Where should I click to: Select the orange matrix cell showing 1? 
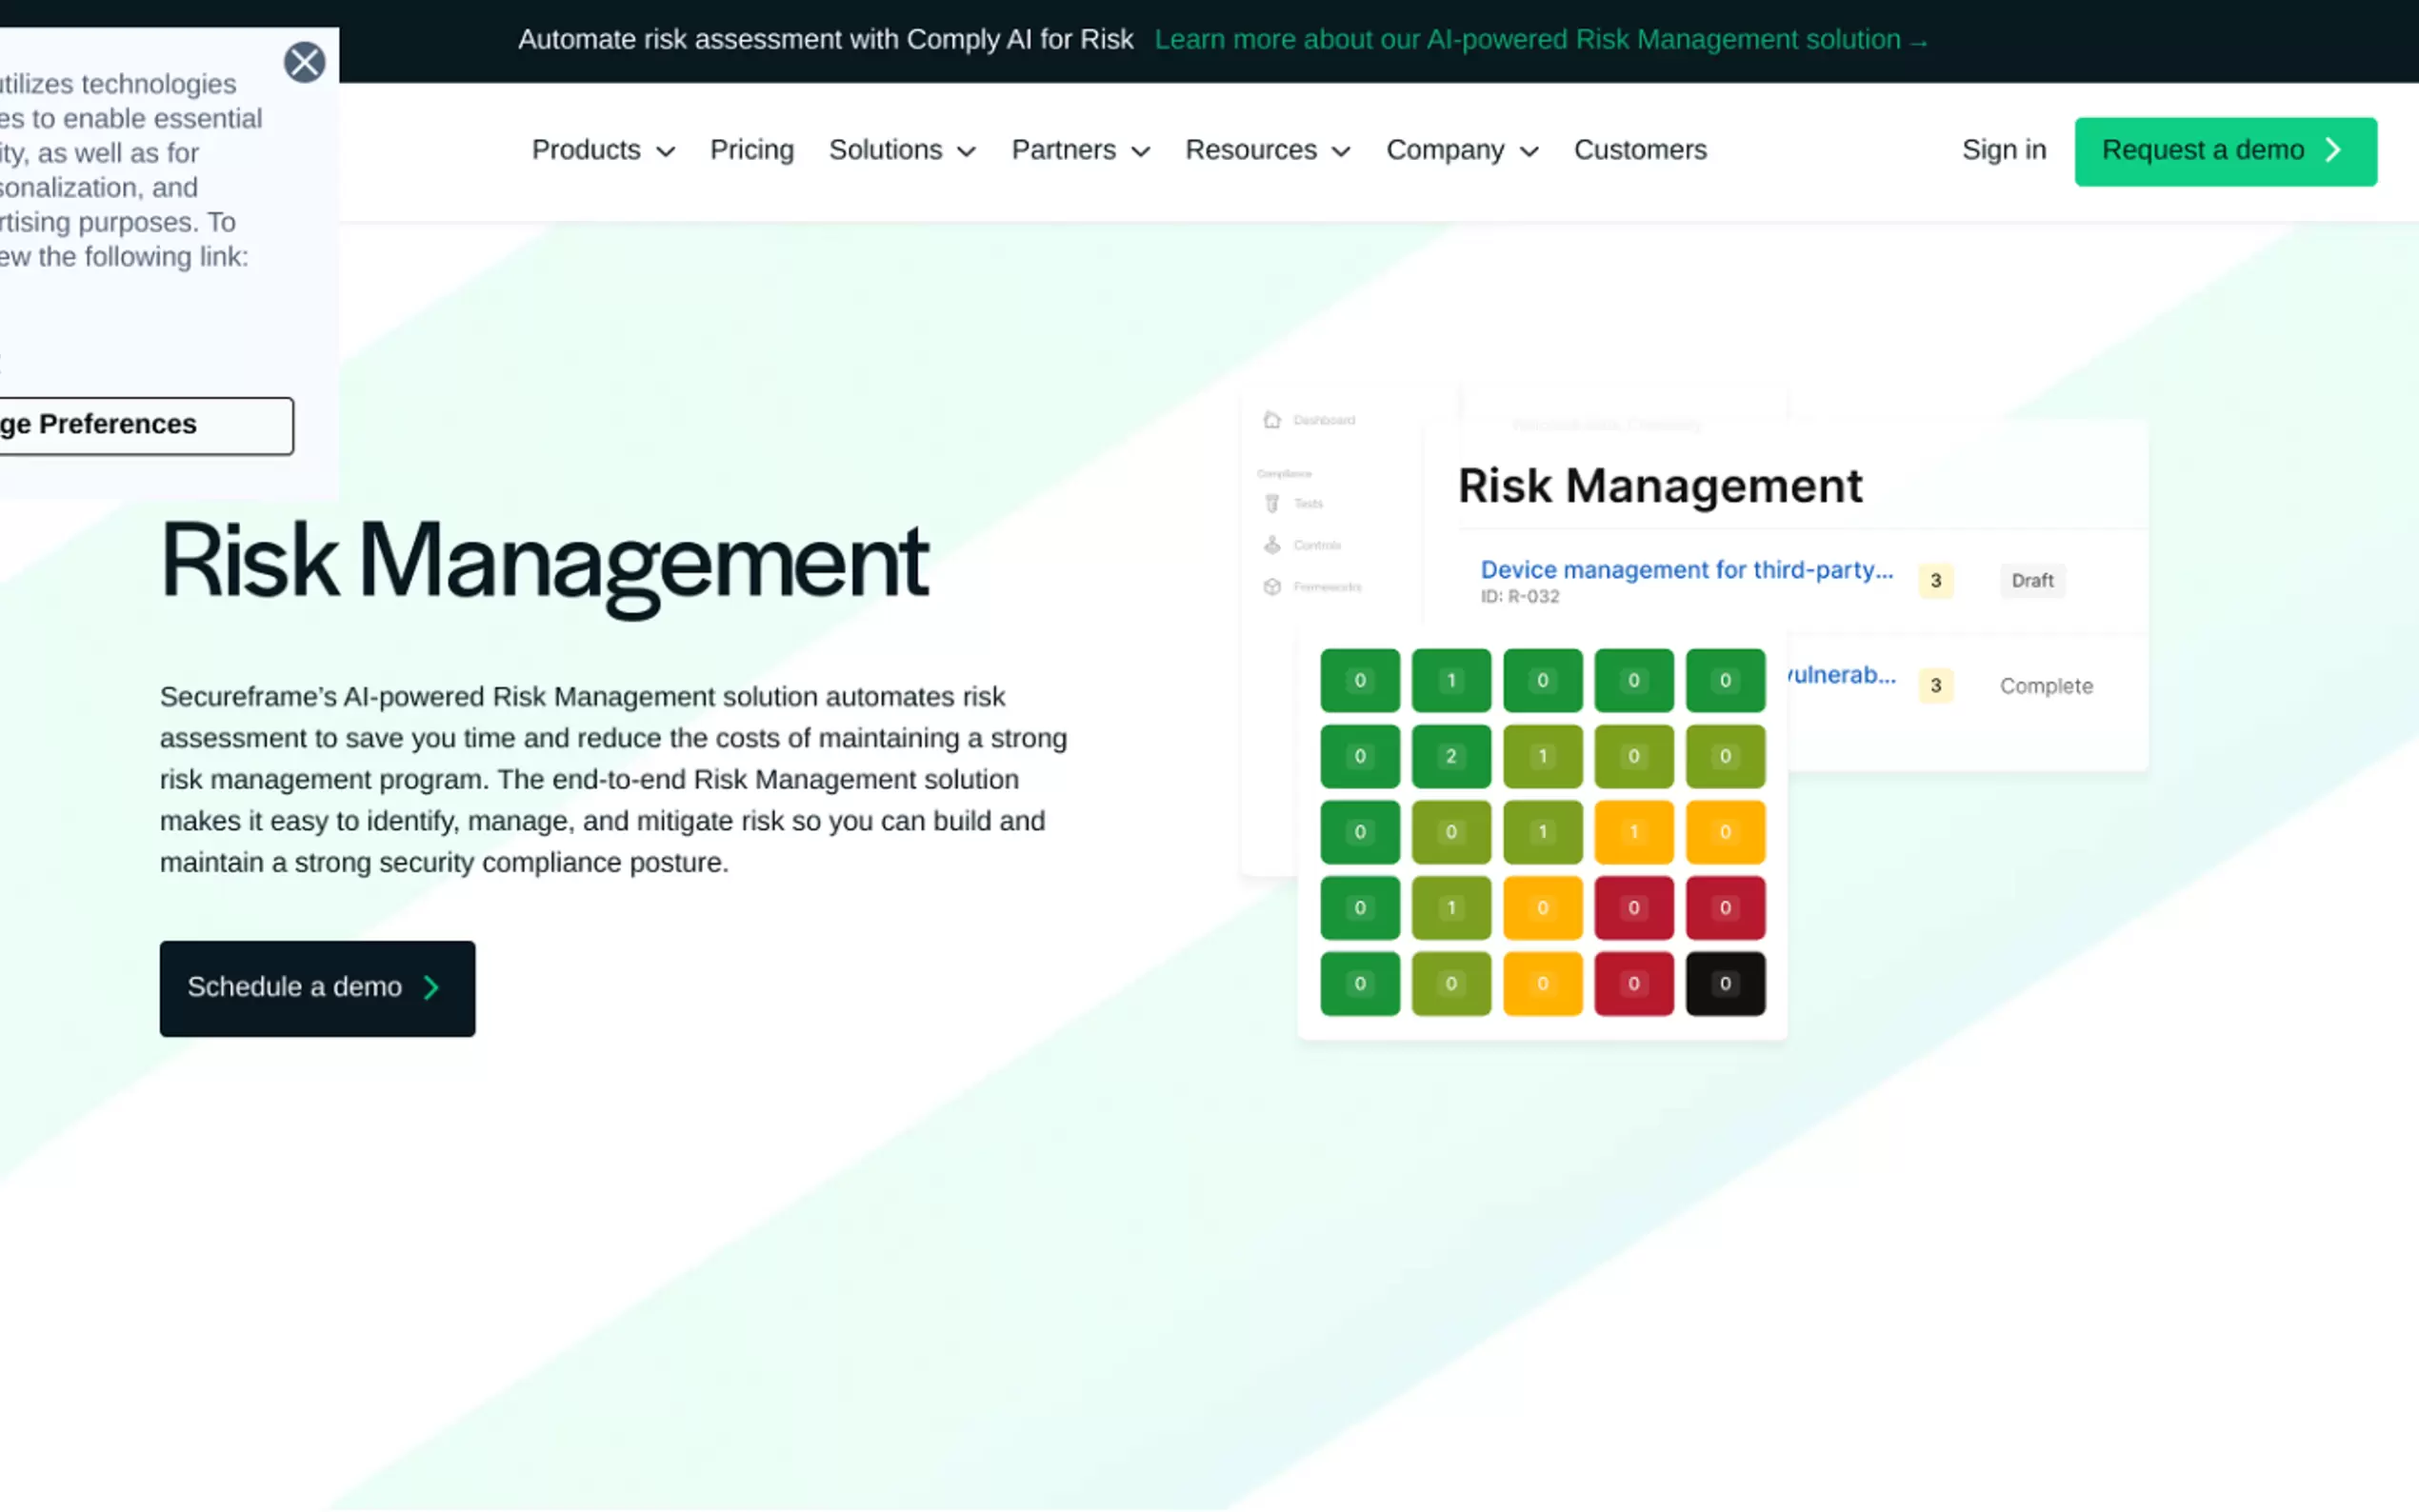point(1634,832)
